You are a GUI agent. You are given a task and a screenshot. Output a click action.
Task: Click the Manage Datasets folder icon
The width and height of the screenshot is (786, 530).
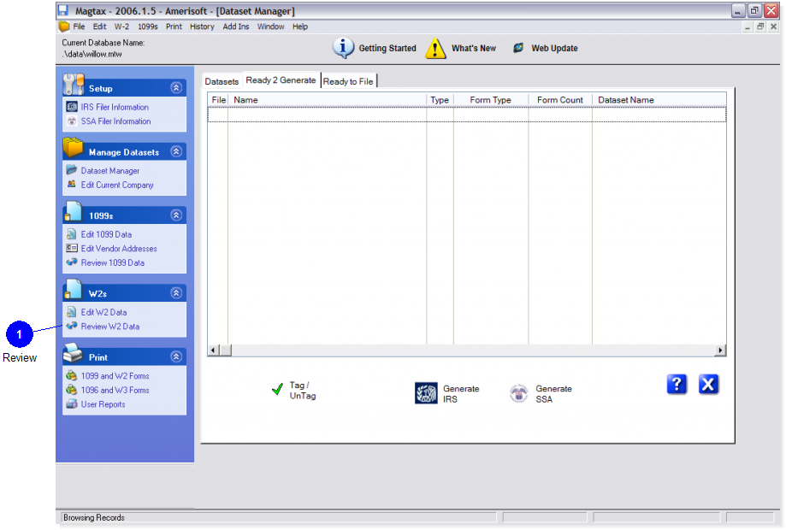coord(74,148)
